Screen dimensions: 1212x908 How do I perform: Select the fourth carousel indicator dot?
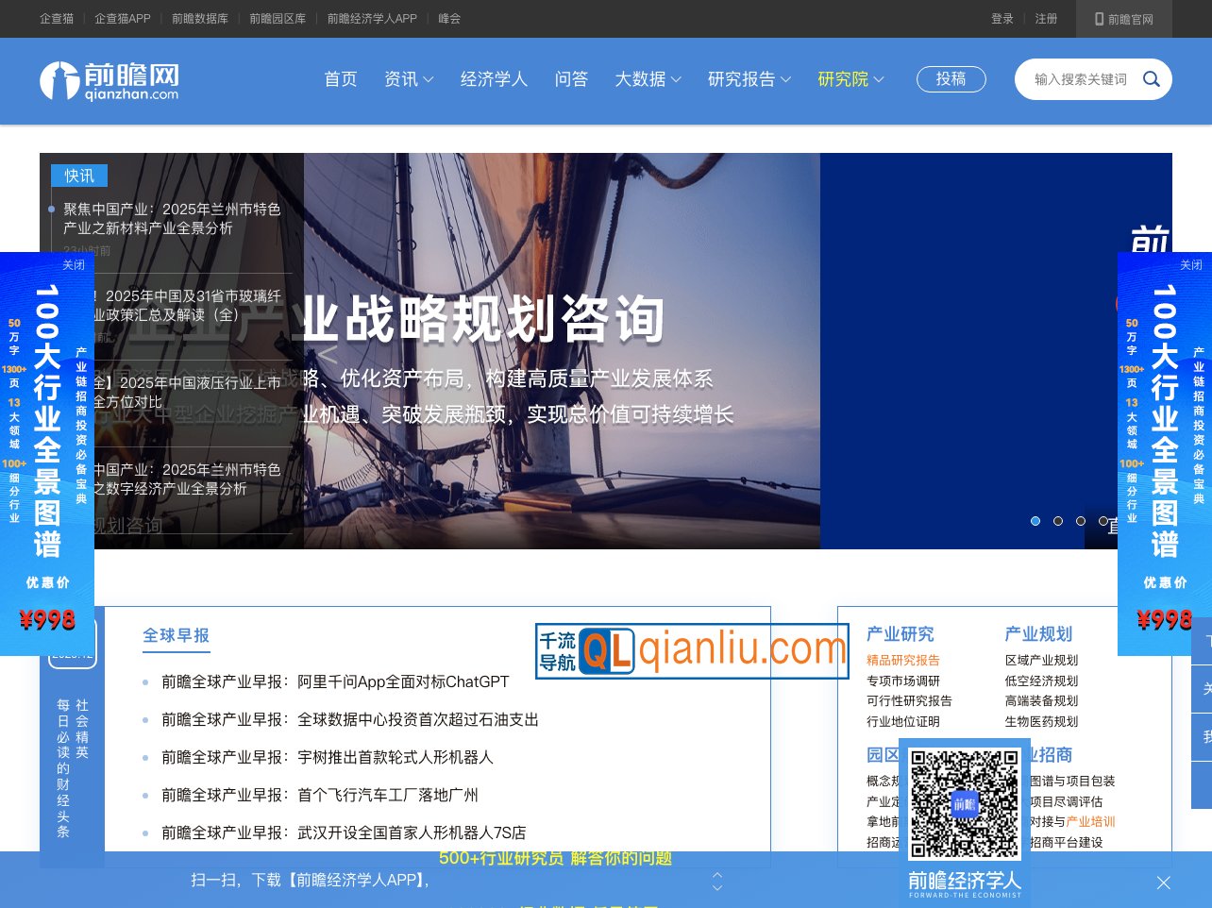(1103, 521)
